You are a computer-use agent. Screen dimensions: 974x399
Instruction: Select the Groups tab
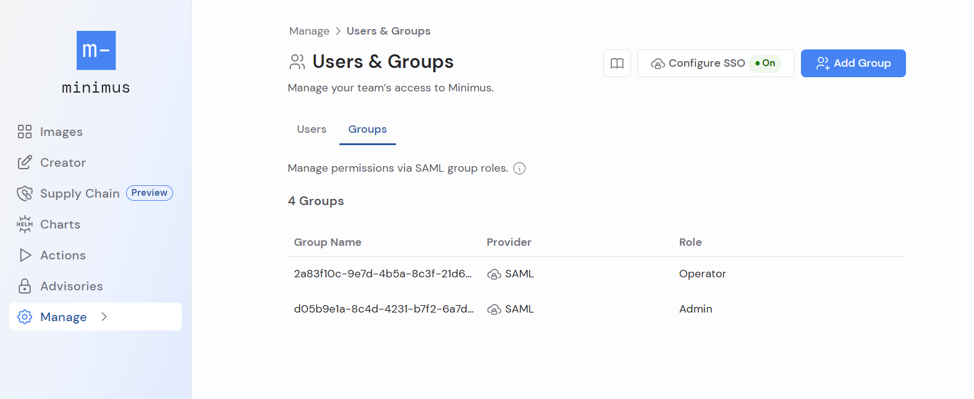[367, 129]
